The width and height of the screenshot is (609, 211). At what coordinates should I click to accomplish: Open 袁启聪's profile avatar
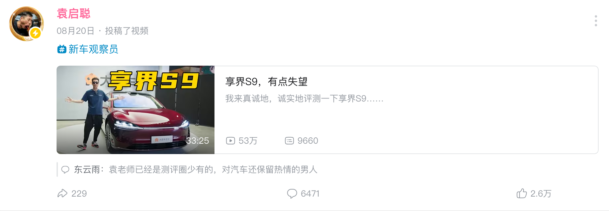[26, 24]
